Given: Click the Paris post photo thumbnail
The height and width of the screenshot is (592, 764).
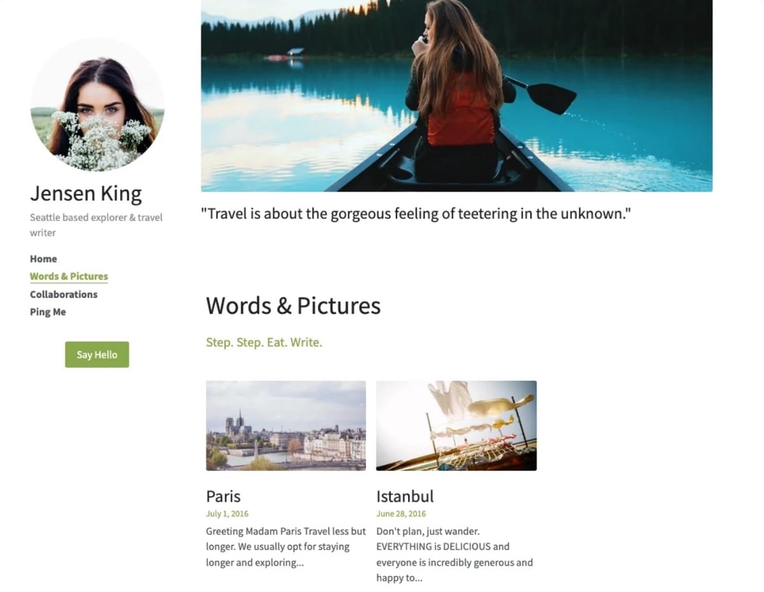Looking at the screenshot, I should [285, 425].
